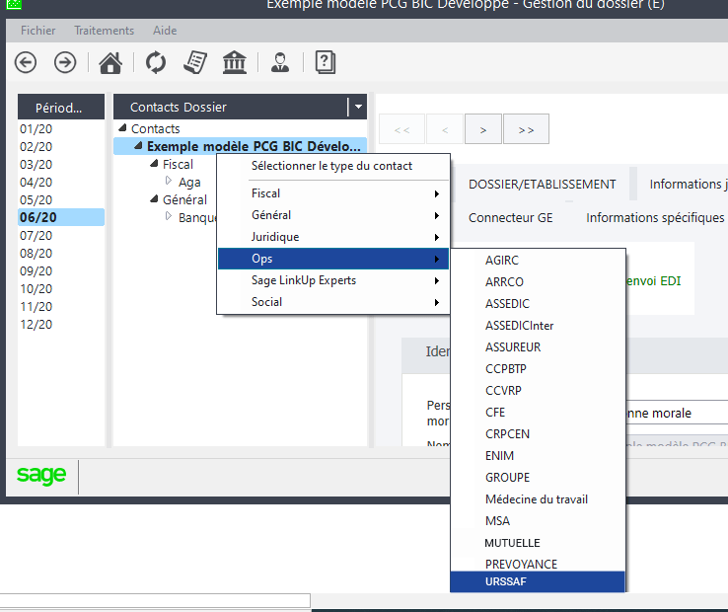
Task: Click the Périod... column header
Action: (x=61, y=108)
